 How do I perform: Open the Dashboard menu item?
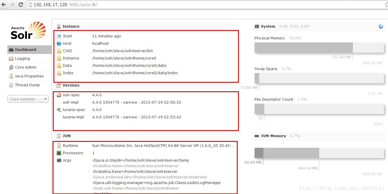point(30,49)
